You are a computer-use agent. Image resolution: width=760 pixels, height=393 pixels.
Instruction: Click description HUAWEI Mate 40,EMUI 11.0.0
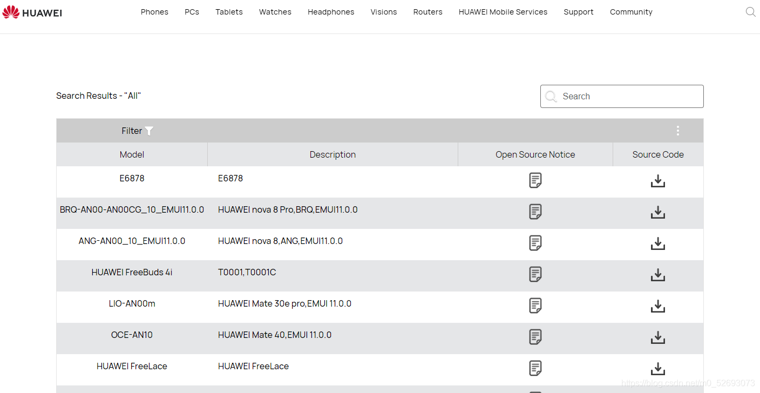pyautogui.click(x=275, y=335)
